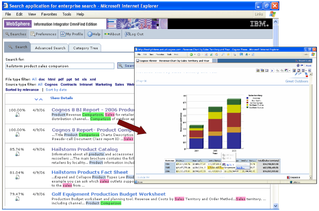Click Log Out in the WebSphere toolbar
Viewport: 319px width, 211px height.
tap(134, 34)
